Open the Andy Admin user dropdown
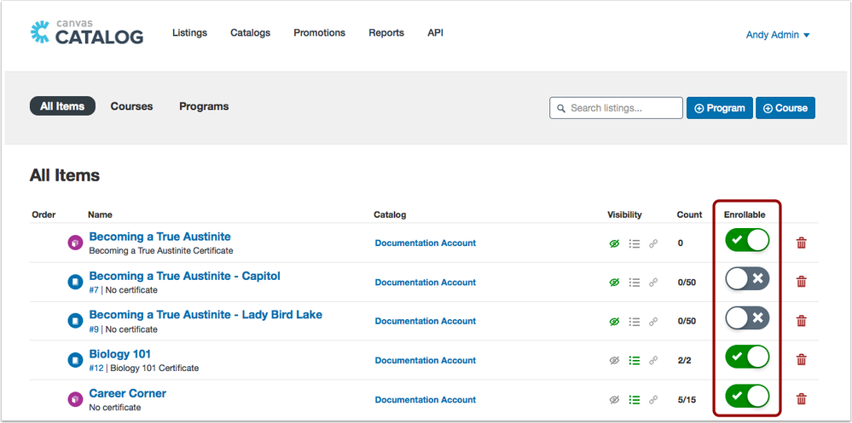 [x=778, y=35]
